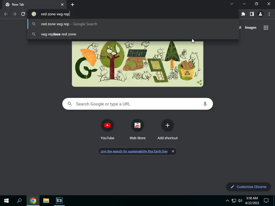Open File Explorer from the taskbar

click(46, 201)
